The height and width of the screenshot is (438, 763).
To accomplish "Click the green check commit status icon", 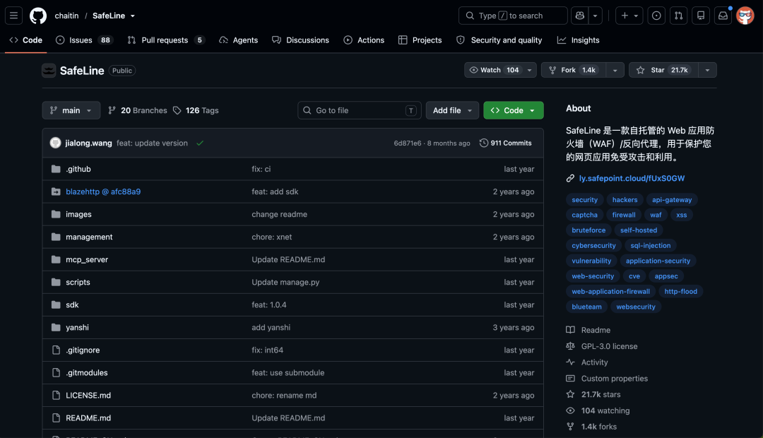I will coord(200,143).
